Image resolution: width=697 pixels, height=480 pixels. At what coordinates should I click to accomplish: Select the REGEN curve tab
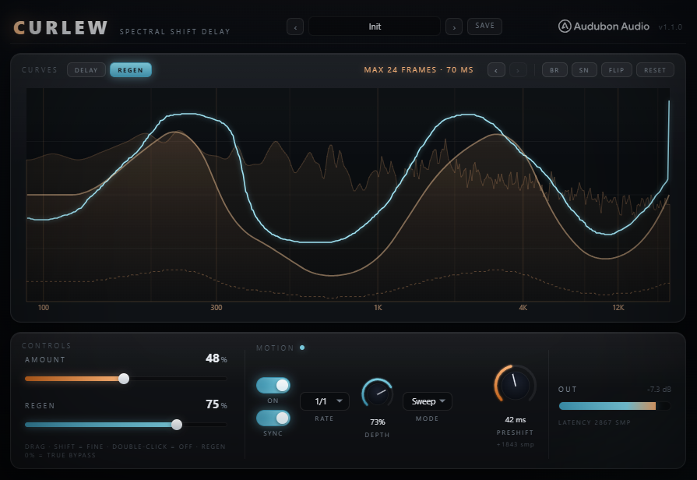point(131,70)
